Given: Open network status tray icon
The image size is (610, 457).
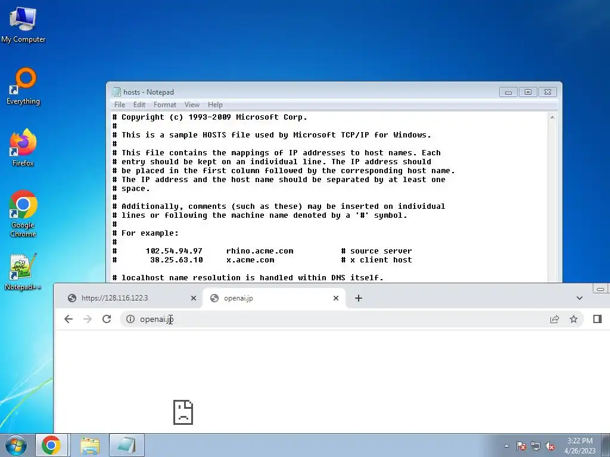Looking at the screenshot, I should 536,446.
